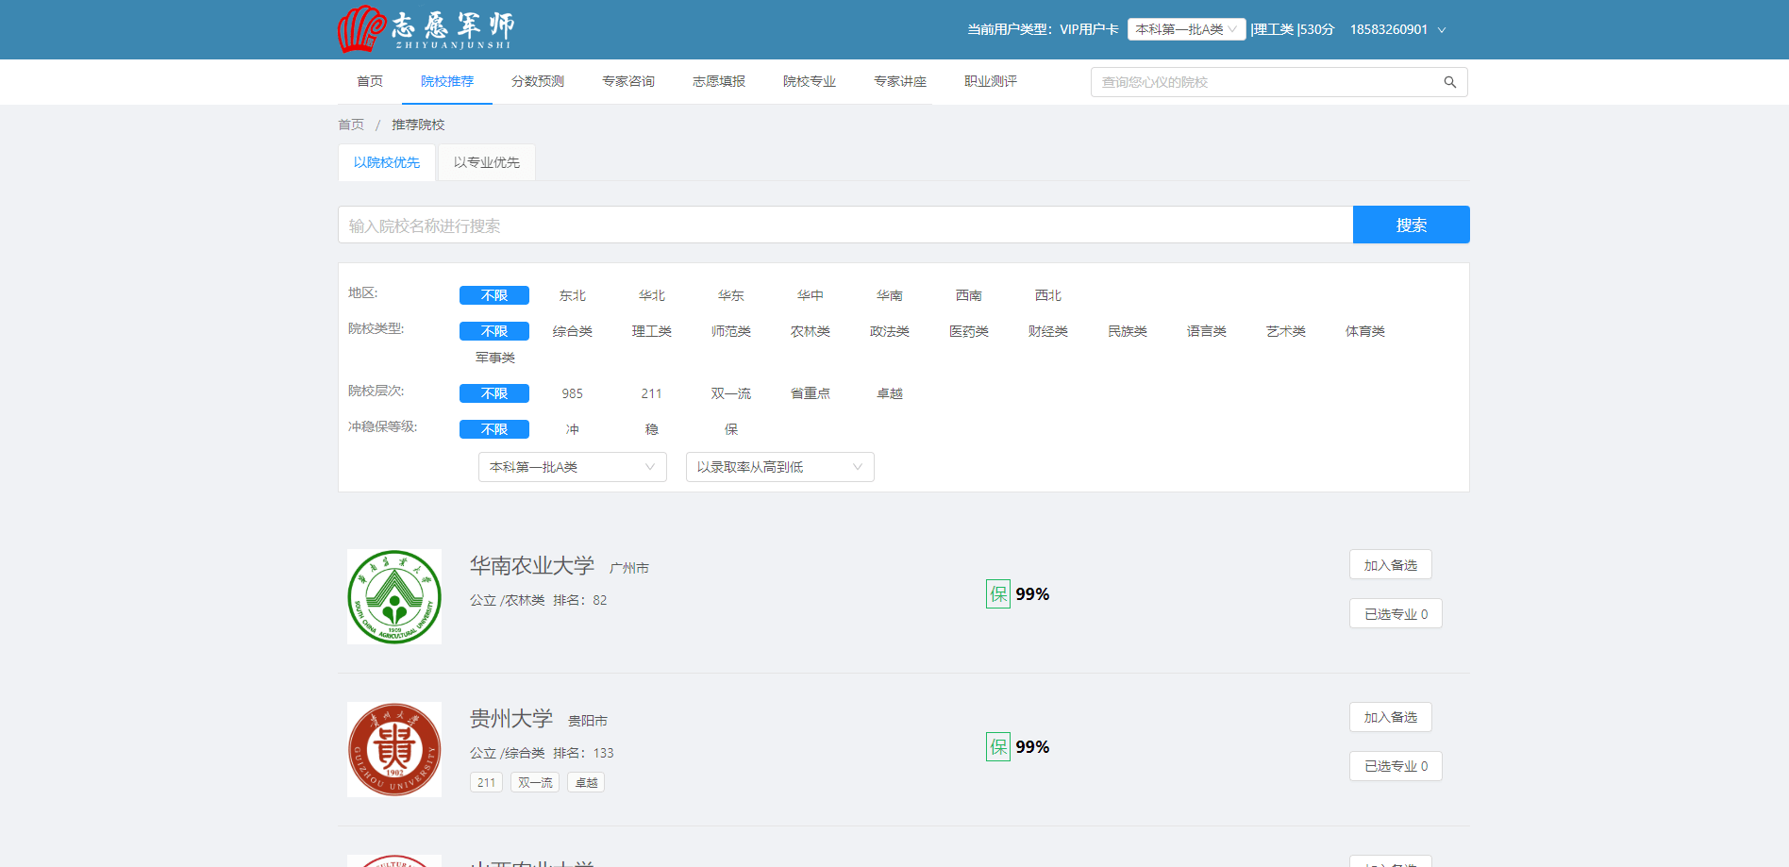The image size is (1789, 867).
Task: Select 不限 for 院校层次 filter
Action: click(494, 393)
